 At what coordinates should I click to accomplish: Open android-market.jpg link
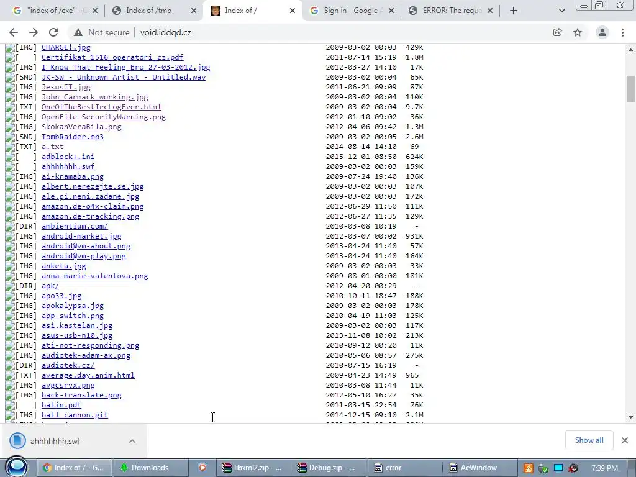[x=81, y=236]
